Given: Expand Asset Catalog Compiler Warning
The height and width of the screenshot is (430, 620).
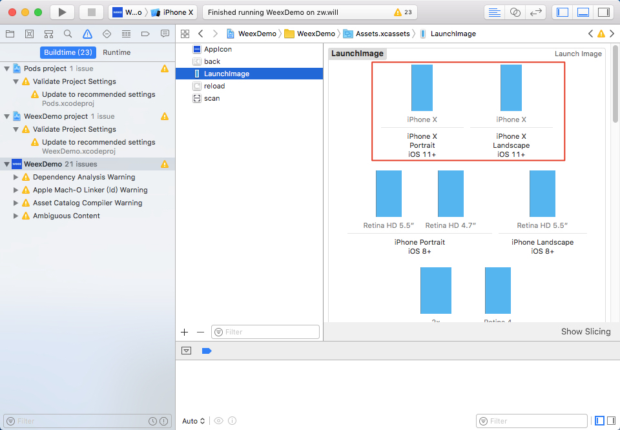Looking at the screenshot, I should (x=15, y=203).
